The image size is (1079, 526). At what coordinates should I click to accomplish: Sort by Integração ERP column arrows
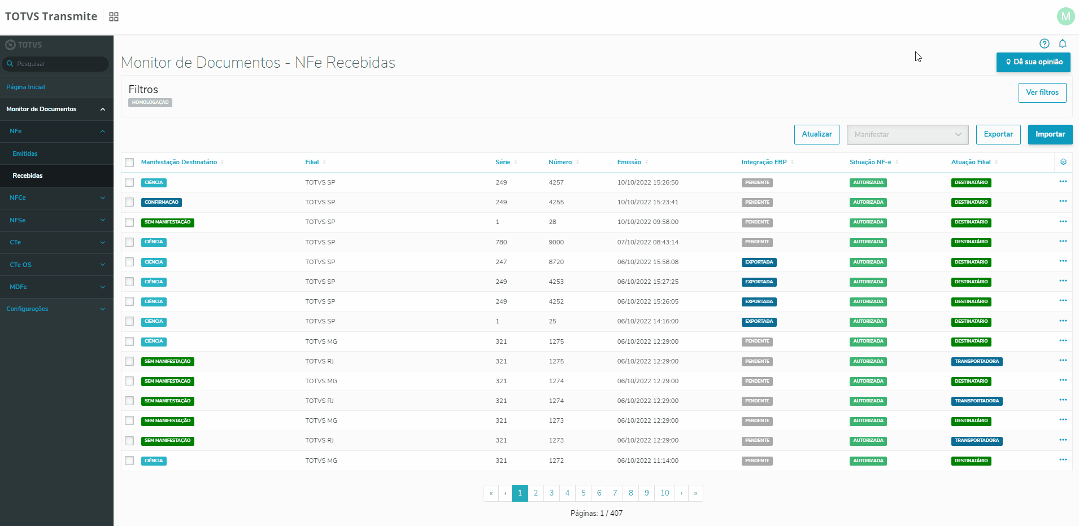793,162
